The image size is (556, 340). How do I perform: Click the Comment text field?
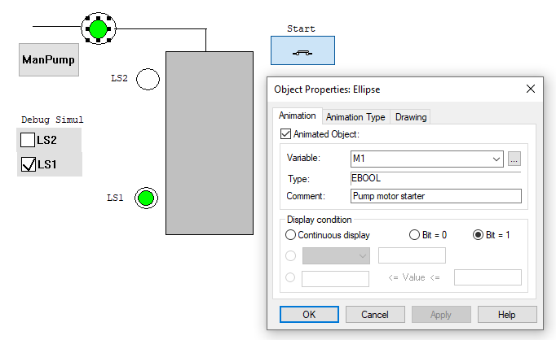[435, 196]
